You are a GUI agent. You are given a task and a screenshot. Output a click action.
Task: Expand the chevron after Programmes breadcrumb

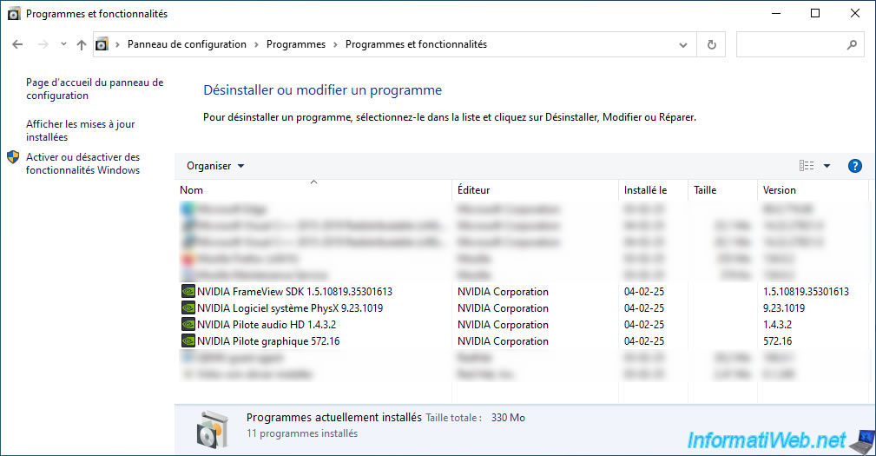click(335, 44)
